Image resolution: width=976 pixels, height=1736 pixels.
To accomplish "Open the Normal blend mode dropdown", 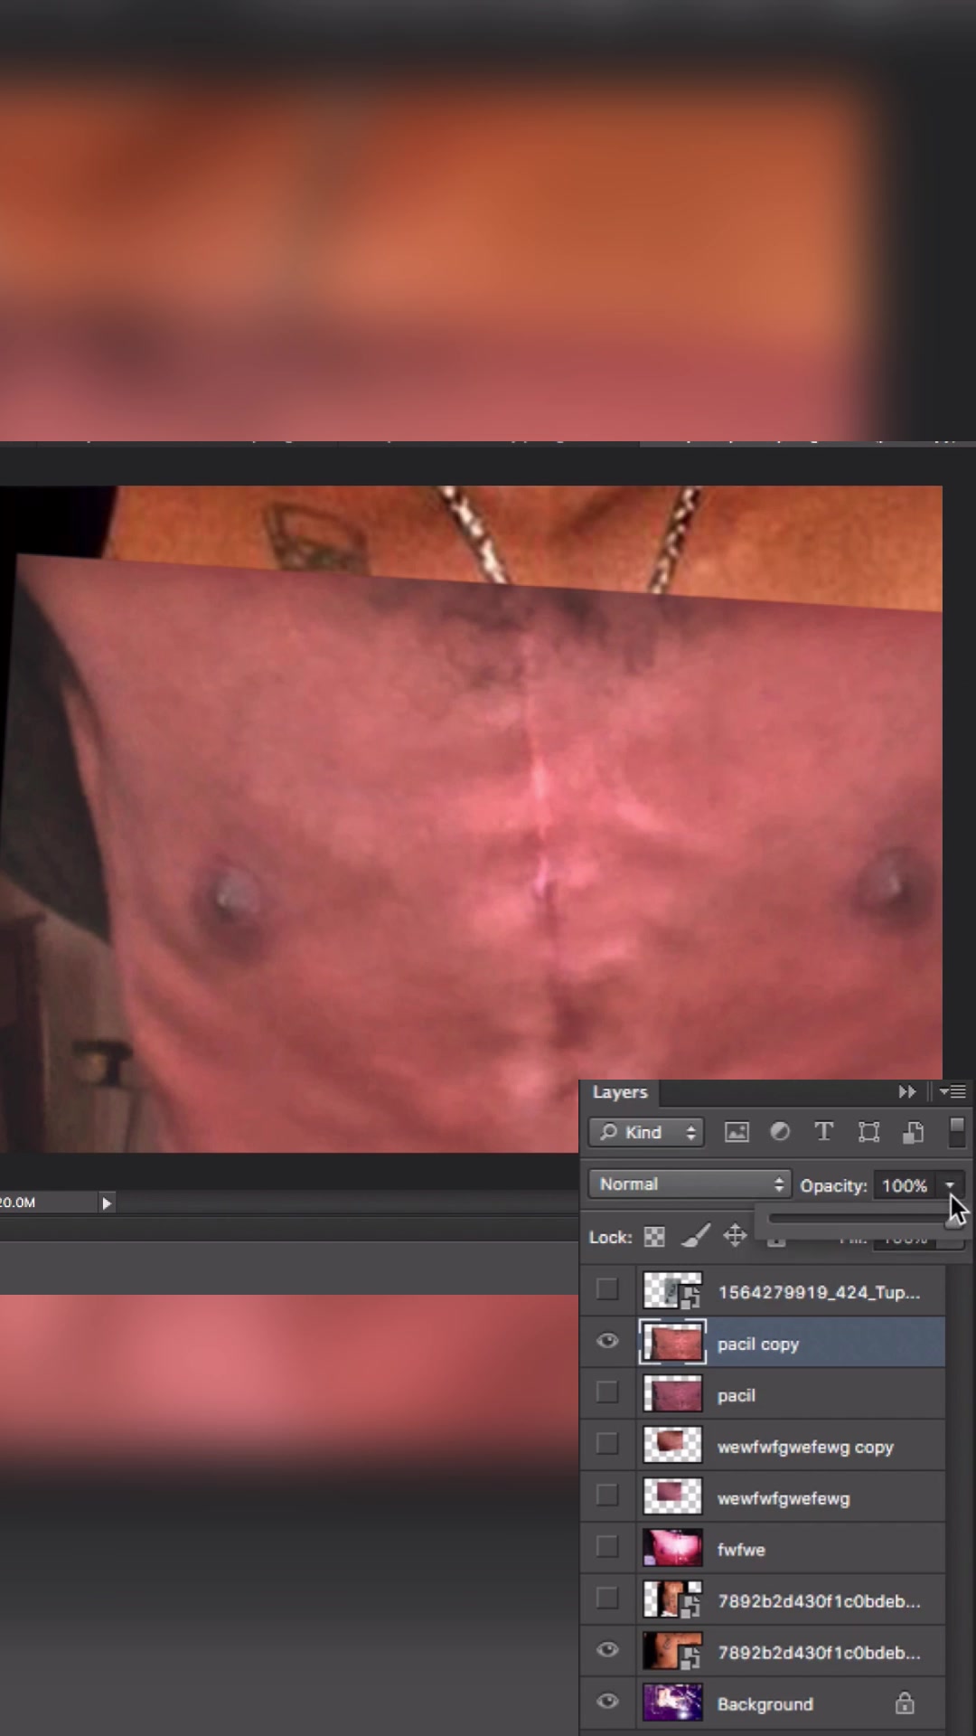I will (x=690, y=1184).
